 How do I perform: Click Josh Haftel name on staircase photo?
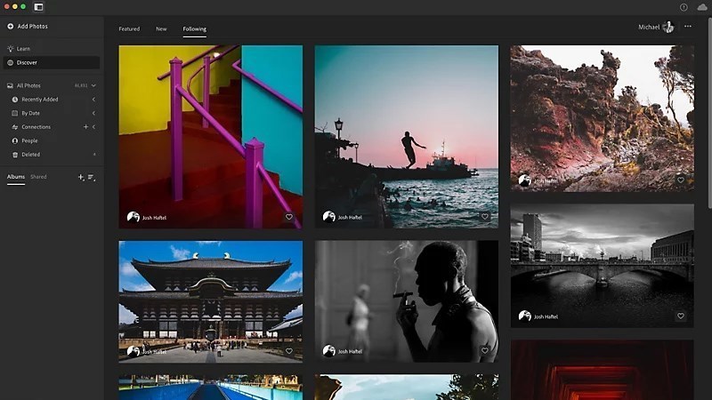tap(154, 218)
